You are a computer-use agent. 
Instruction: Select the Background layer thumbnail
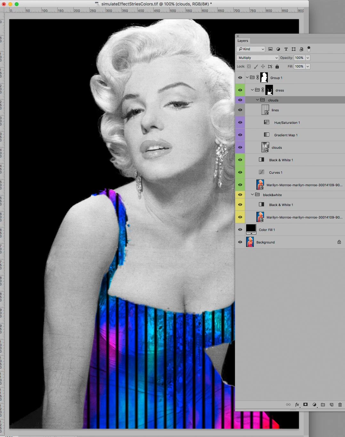[250, 242]
